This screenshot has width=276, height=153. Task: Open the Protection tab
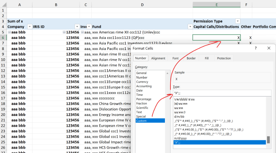(x=224, y=58)
